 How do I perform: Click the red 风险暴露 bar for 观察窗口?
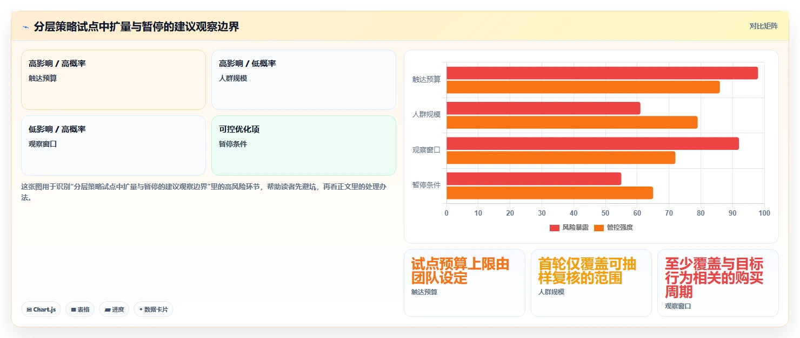pos(592,143)
